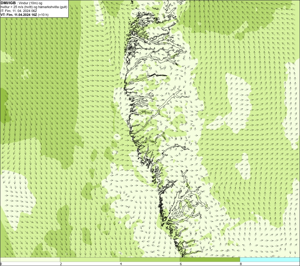Click the legend scale label 0

(1, 264)
